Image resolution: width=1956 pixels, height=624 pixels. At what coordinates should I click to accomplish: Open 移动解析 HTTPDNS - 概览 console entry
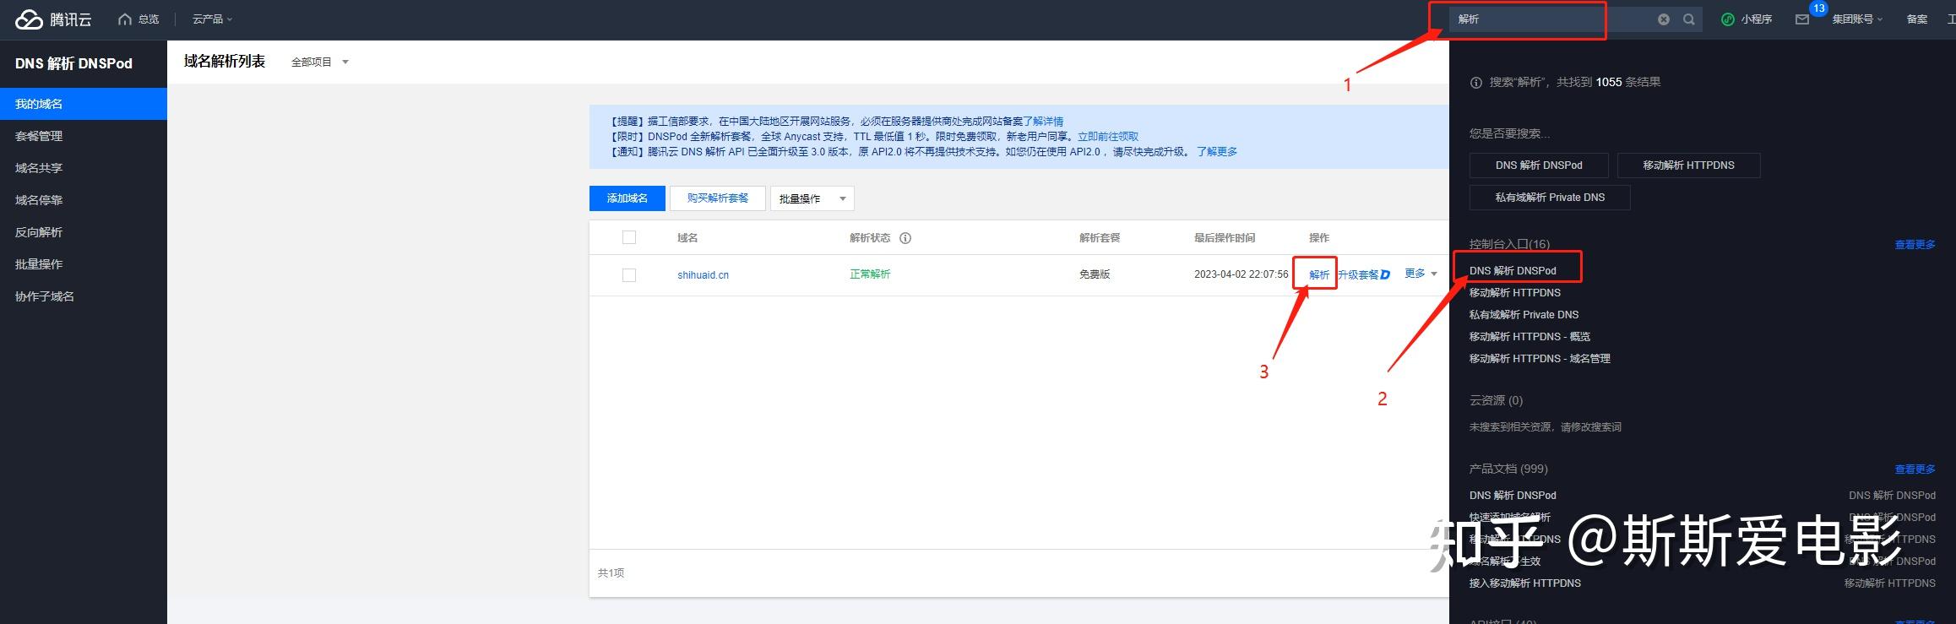click(1529, 337)
